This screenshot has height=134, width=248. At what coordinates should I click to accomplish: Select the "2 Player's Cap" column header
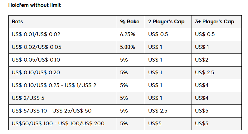pyautogui.click(x=166, y=22)
